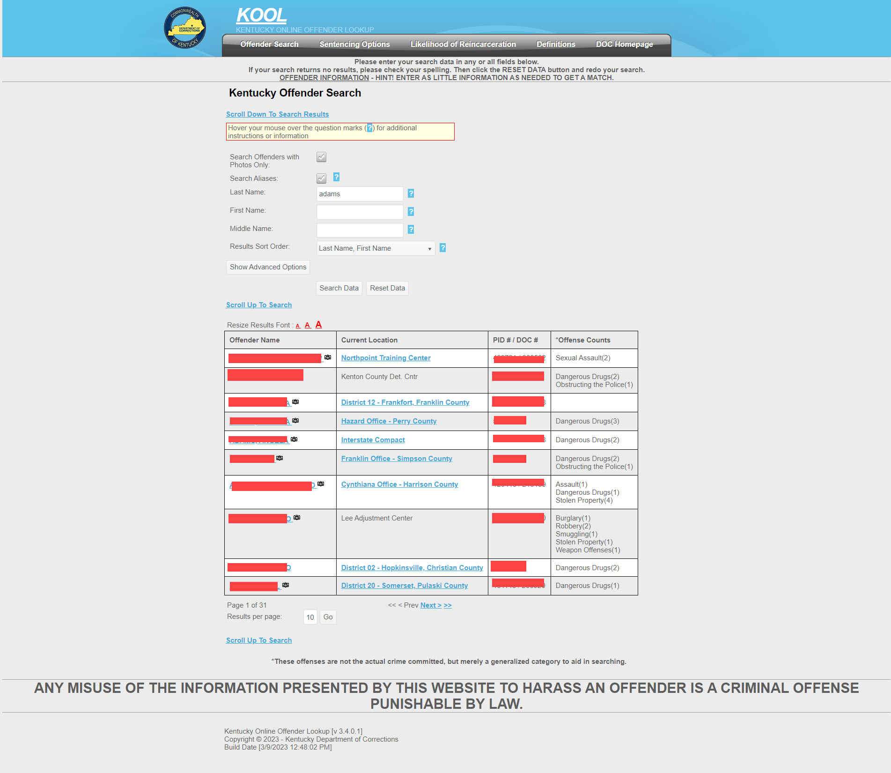
Task: Toggle the Search Aliases checkbox
Action: click(x=321, y=178)
